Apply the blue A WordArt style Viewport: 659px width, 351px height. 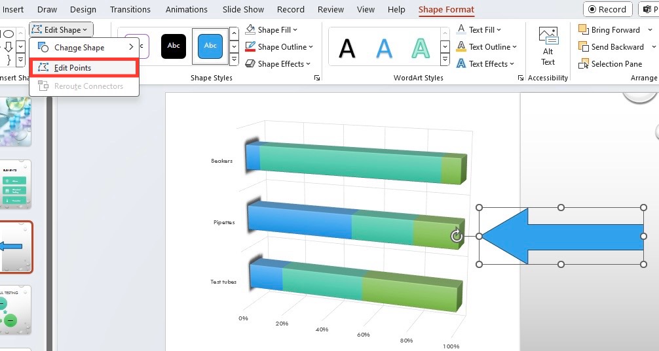coord(384,48)
